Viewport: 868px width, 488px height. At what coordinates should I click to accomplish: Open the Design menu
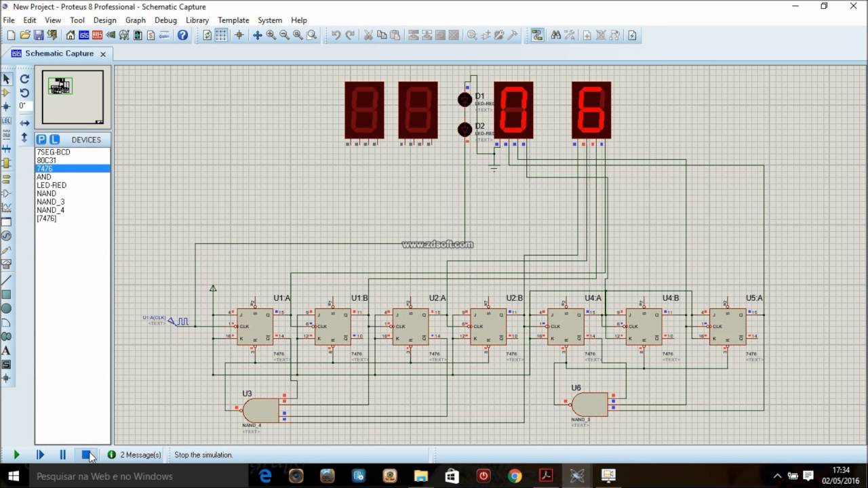tap(104, 20)
